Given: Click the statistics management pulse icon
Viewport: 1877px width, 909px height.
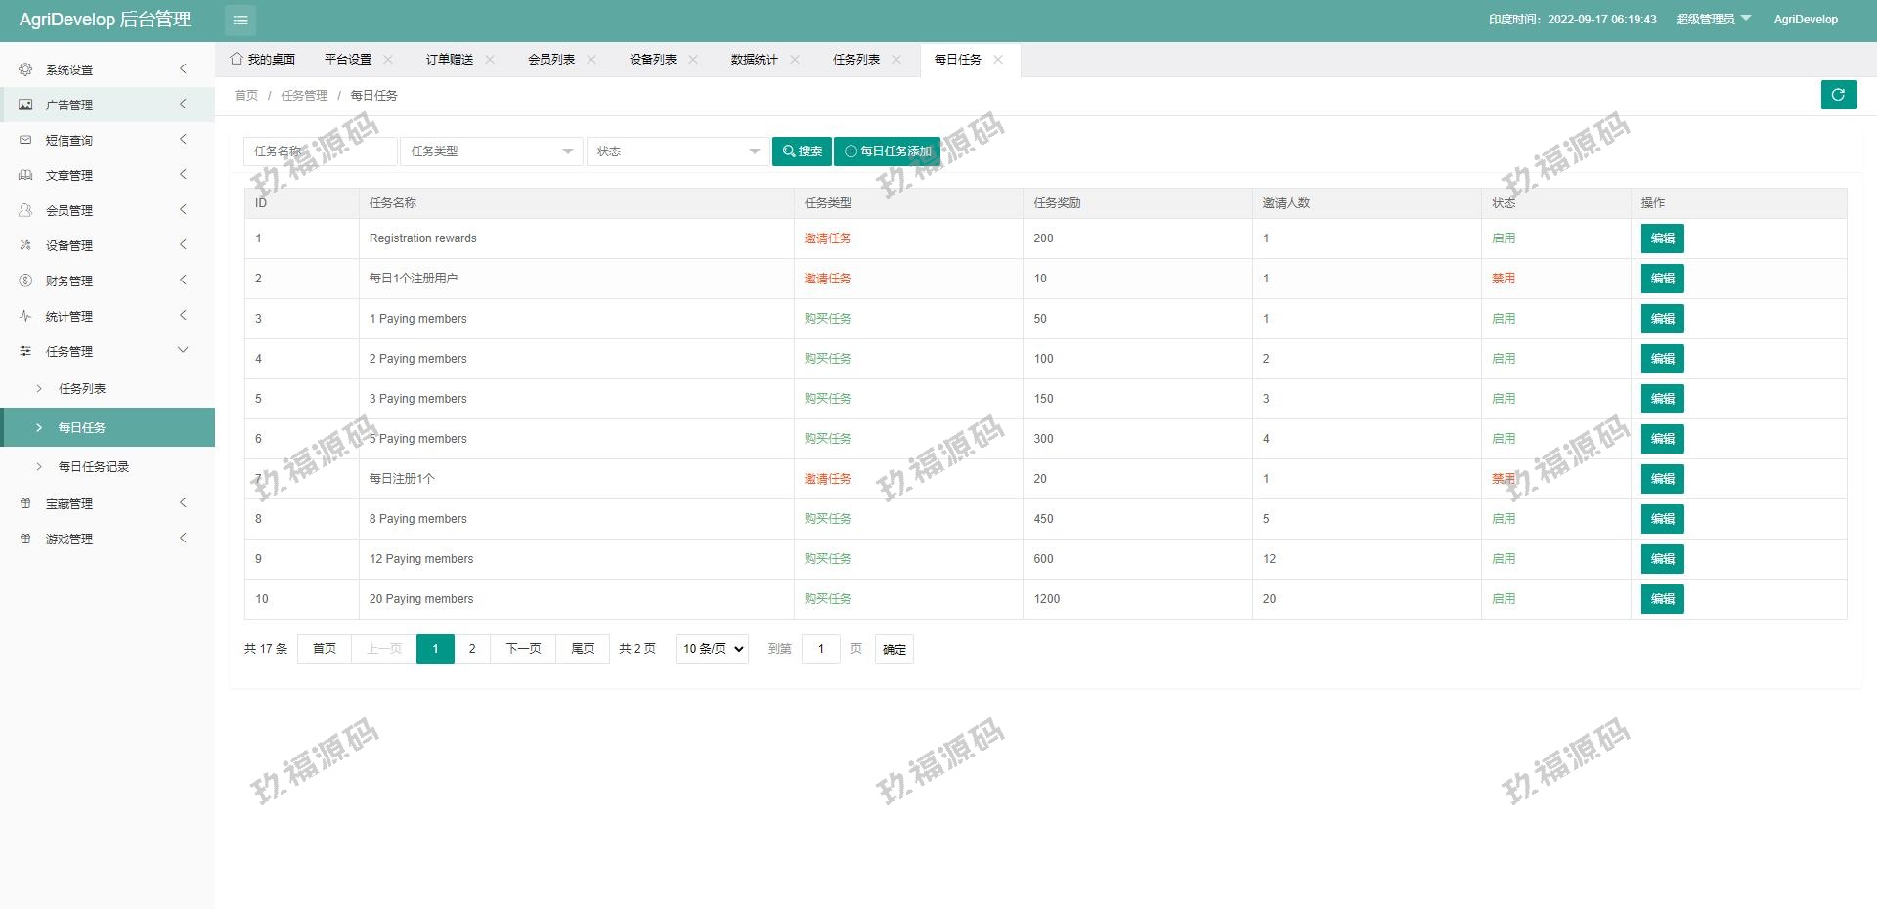Looking at the screenshot, I should pyautogui.click(x=25, y=316).
